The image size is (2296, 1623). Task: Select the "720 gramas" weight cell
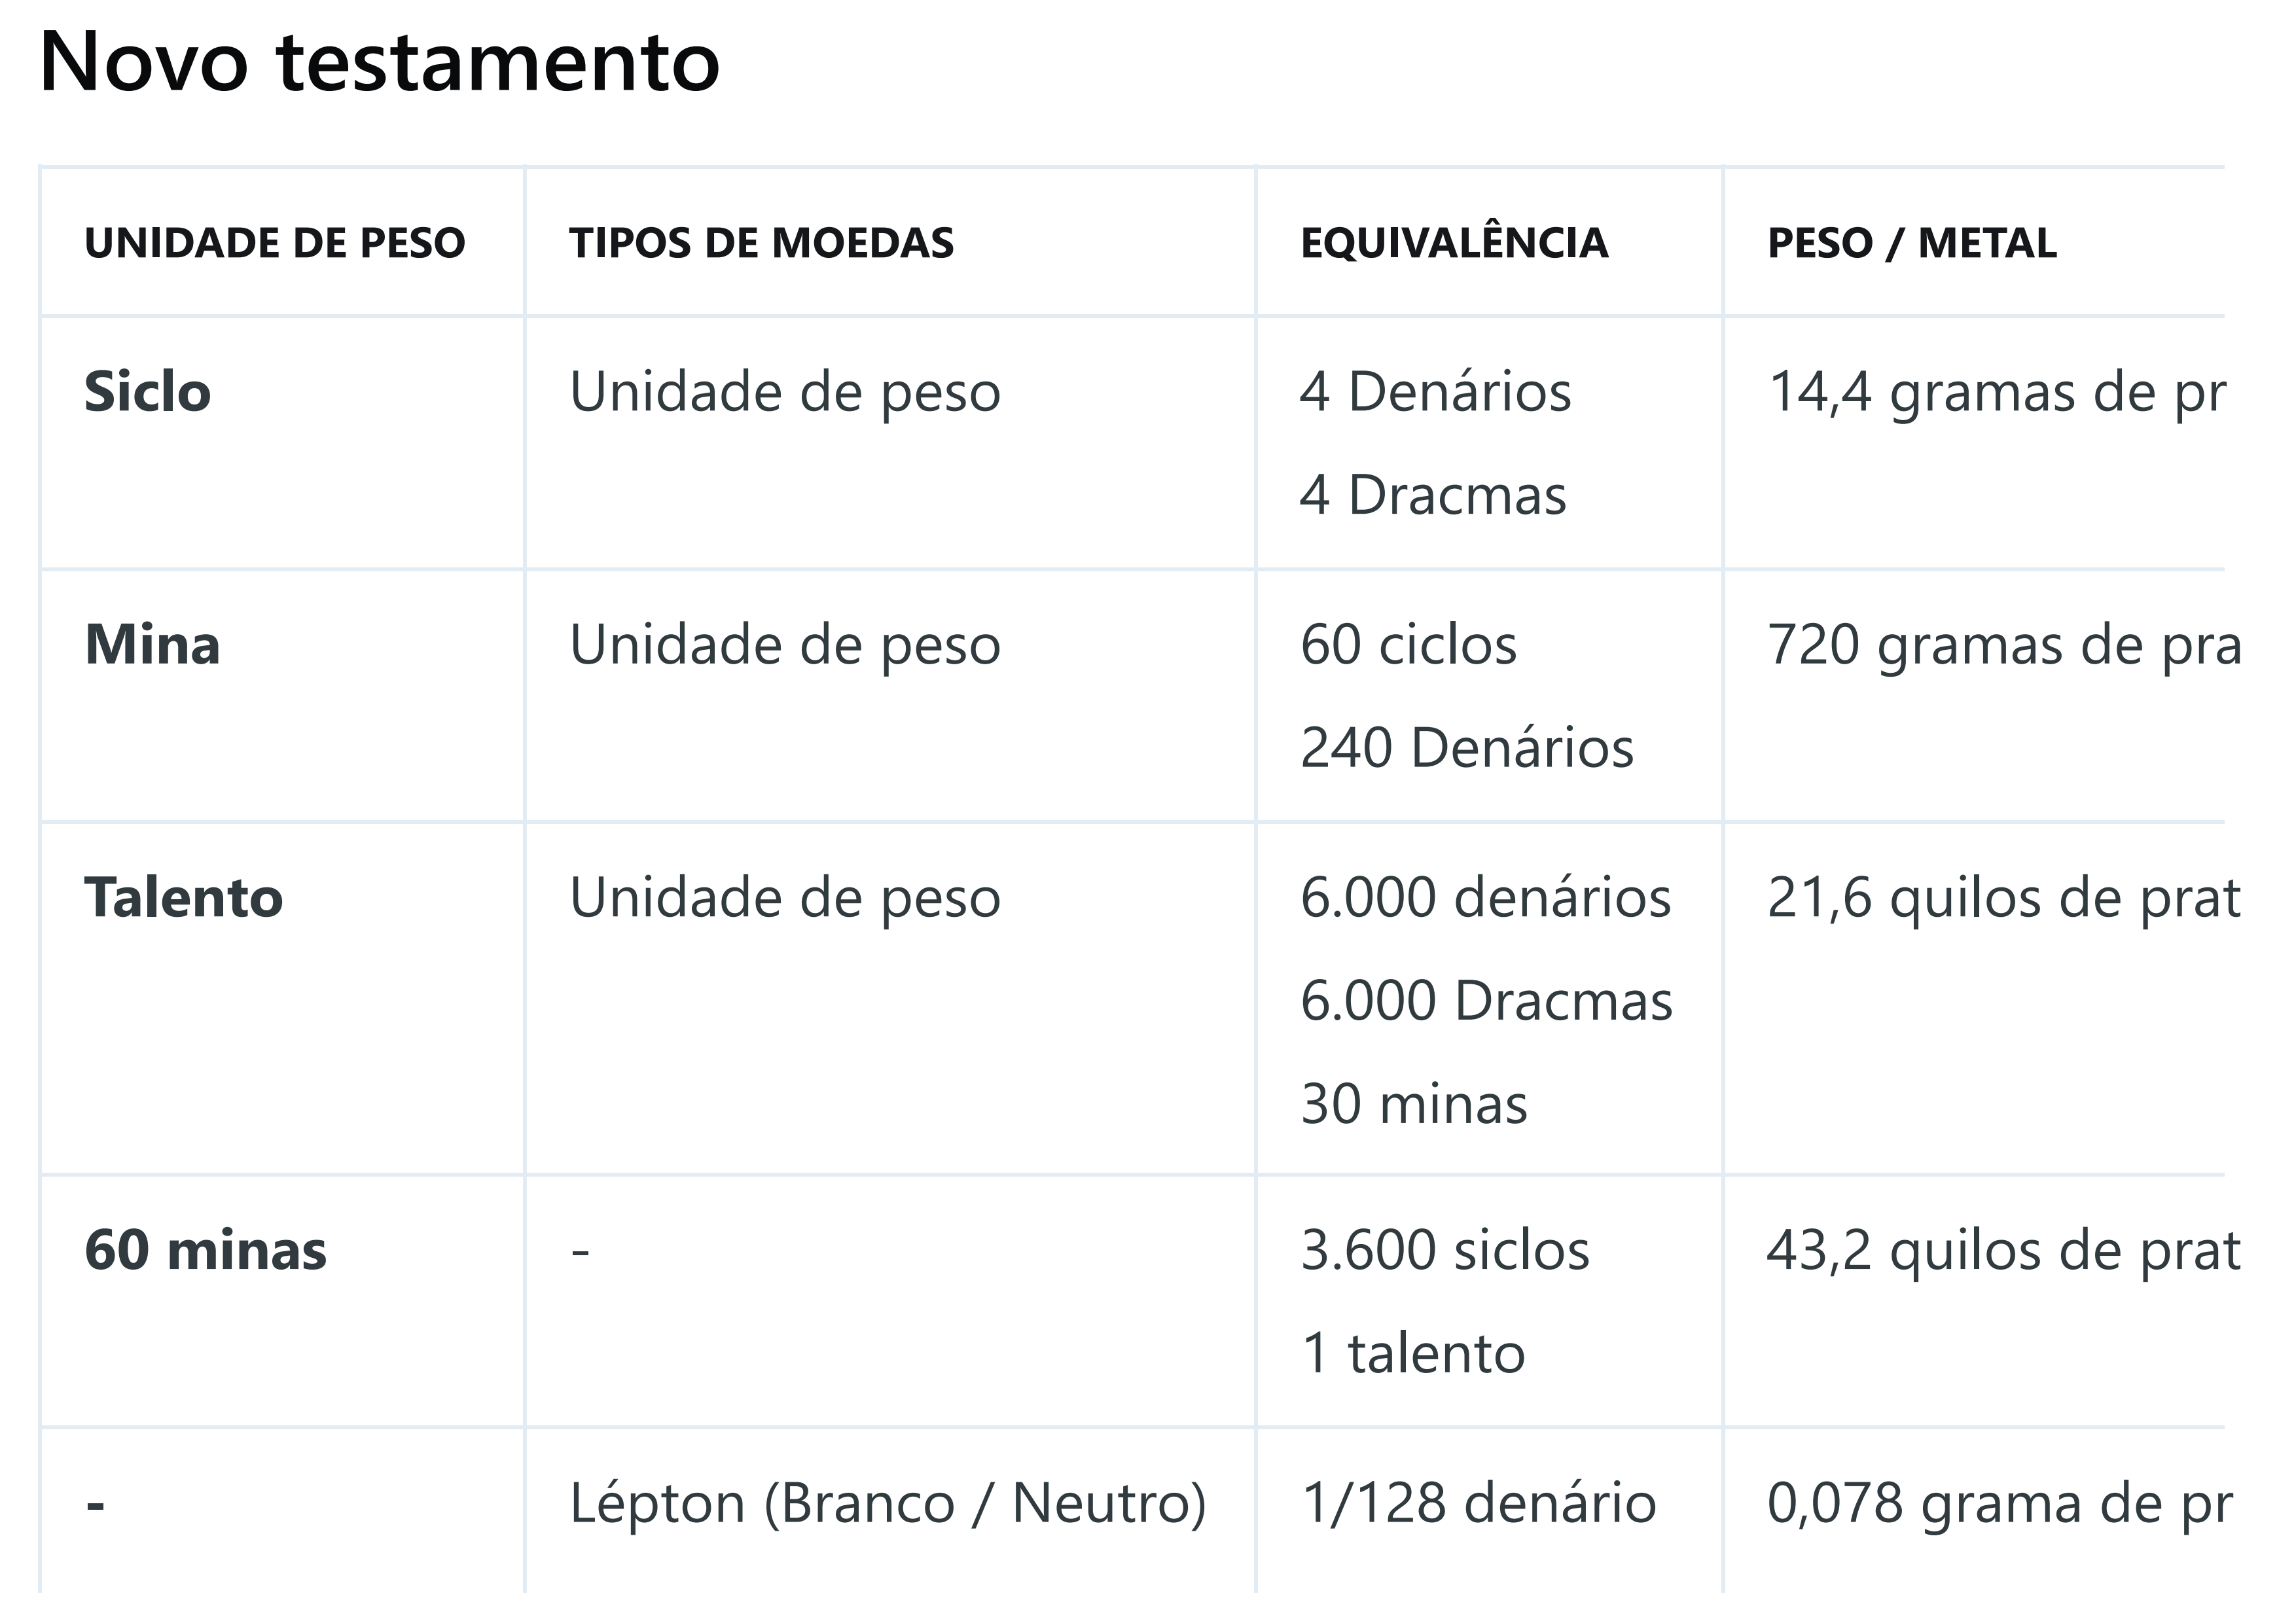coord(2003,645)
